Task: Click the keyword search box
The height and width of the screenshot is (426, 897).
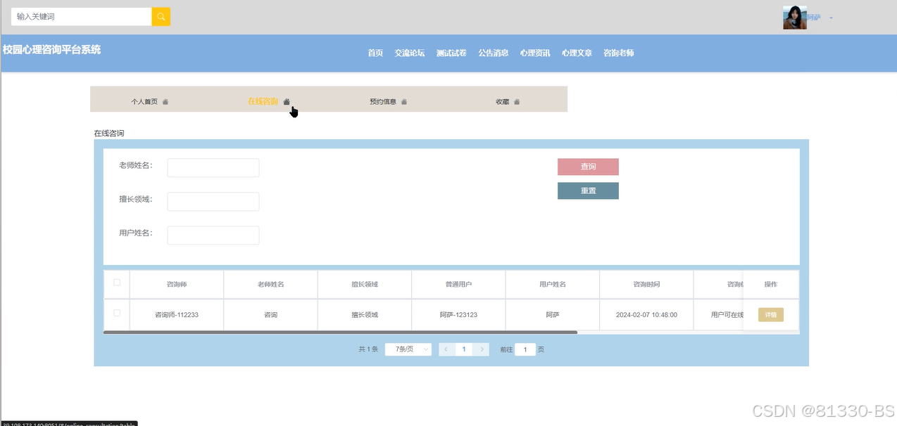Action: (x=82, y=16)
